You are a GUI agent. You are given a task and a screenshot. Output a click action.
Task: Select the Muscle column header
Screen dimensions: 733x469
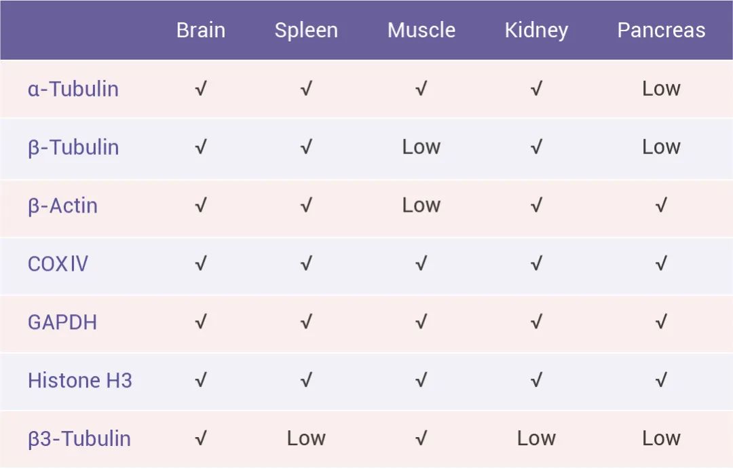pos(421,31)
